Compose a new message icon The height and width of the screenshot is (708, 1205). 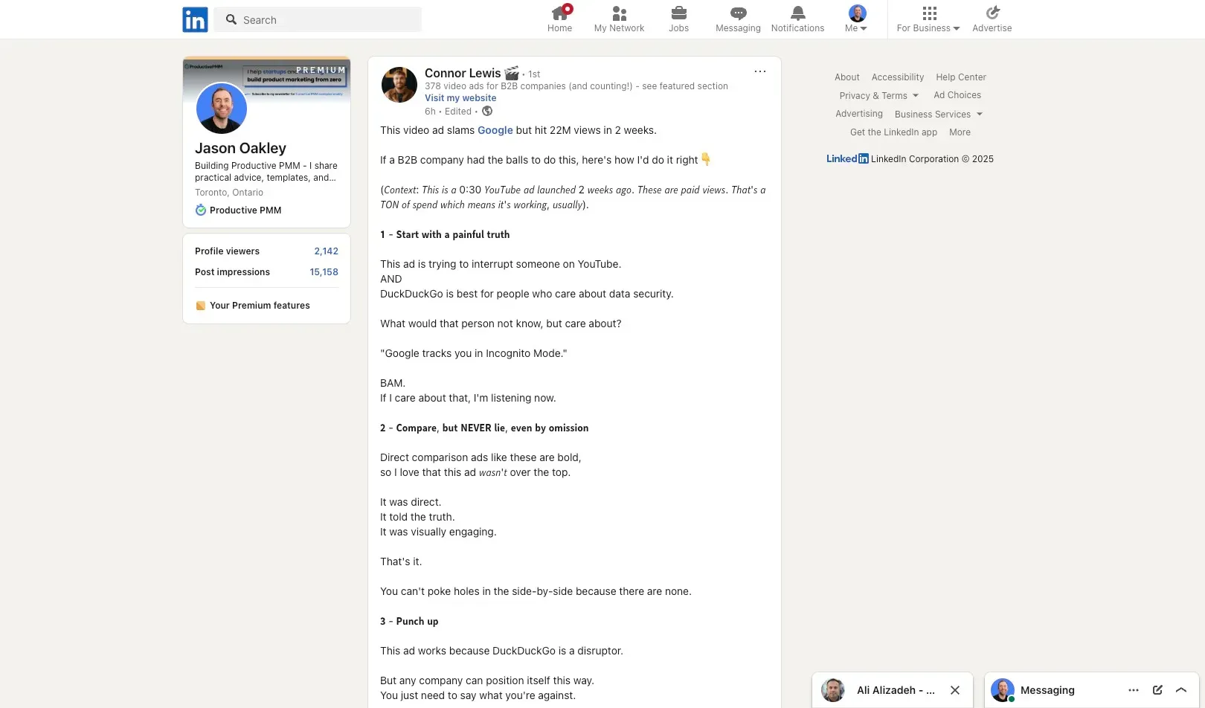tap(1157, 690)
